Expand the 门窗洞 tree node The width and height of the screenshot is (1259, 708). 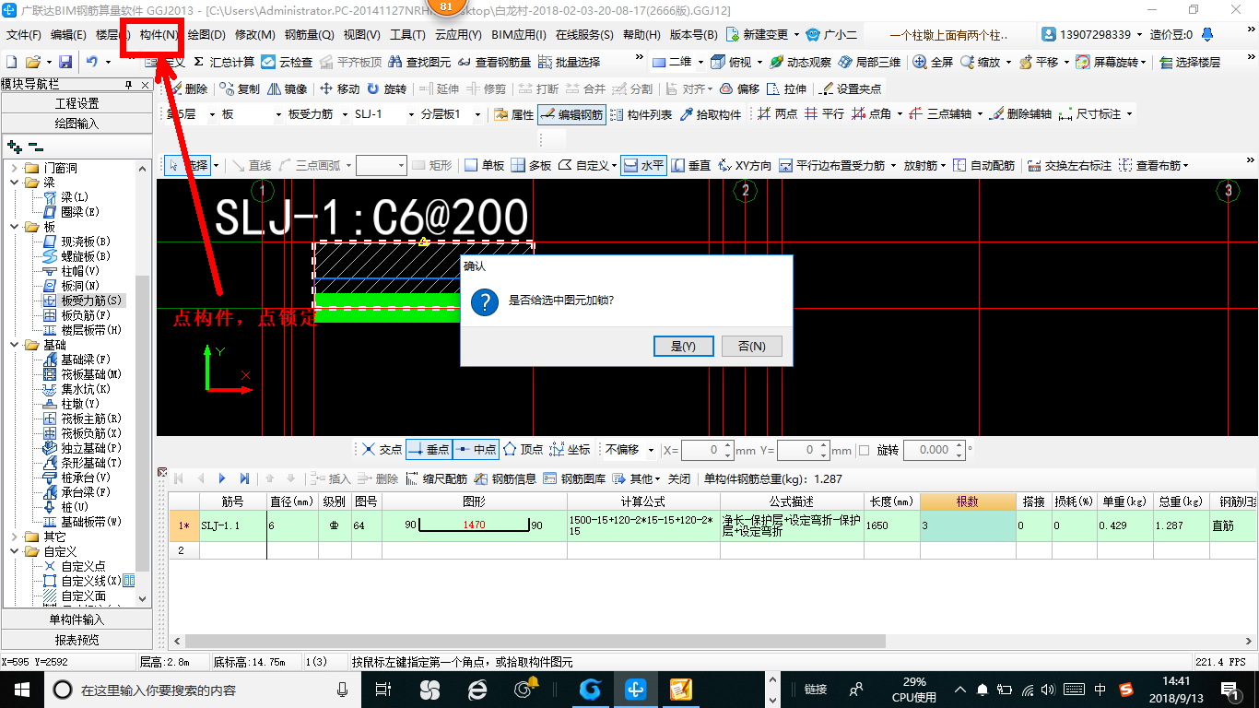click(14, 169)
